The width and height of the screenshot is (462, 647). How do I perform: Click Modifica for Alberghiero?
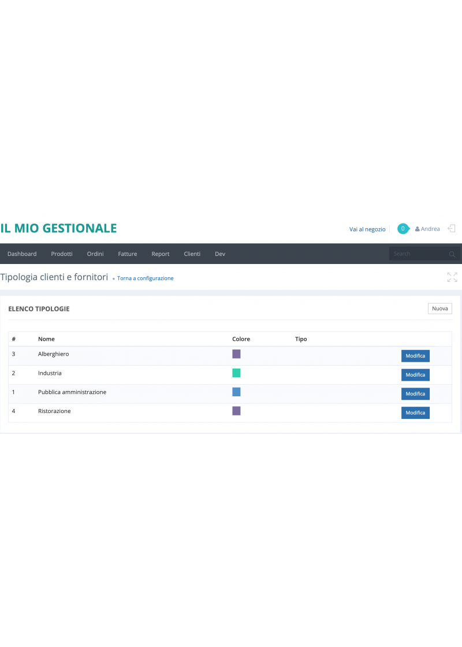415,356
